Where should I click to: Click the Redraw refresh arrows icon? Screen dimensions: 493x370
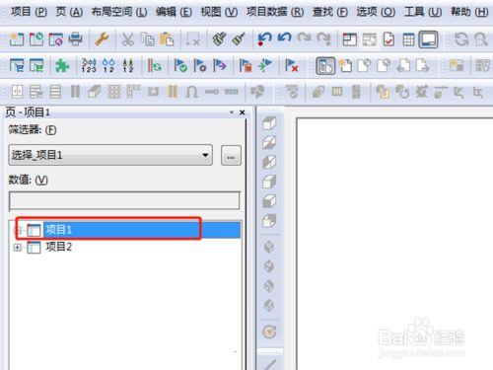[x=461, y=39]
